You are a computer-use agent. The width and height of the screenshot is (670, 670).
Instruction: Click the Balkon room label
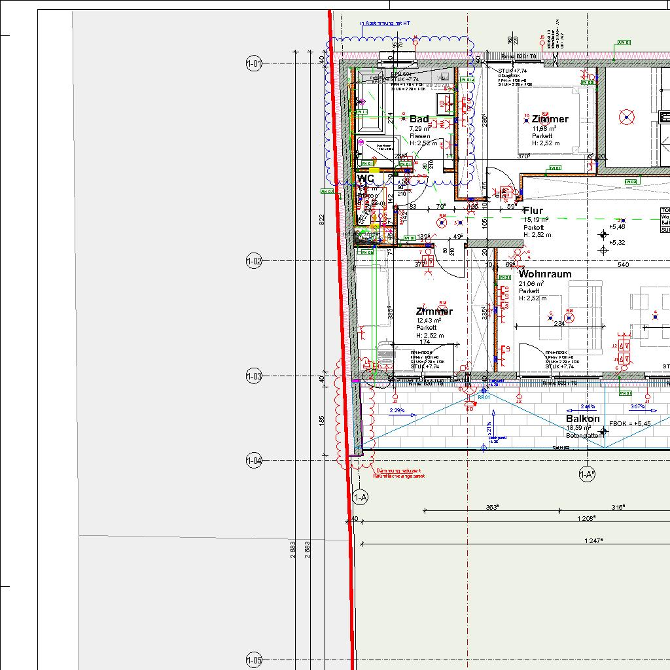point(582,419)
